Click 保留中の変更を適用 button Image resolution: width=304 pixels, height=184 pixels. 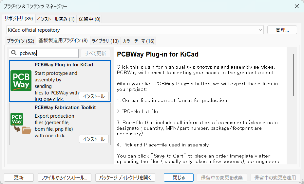coord(275,177)
